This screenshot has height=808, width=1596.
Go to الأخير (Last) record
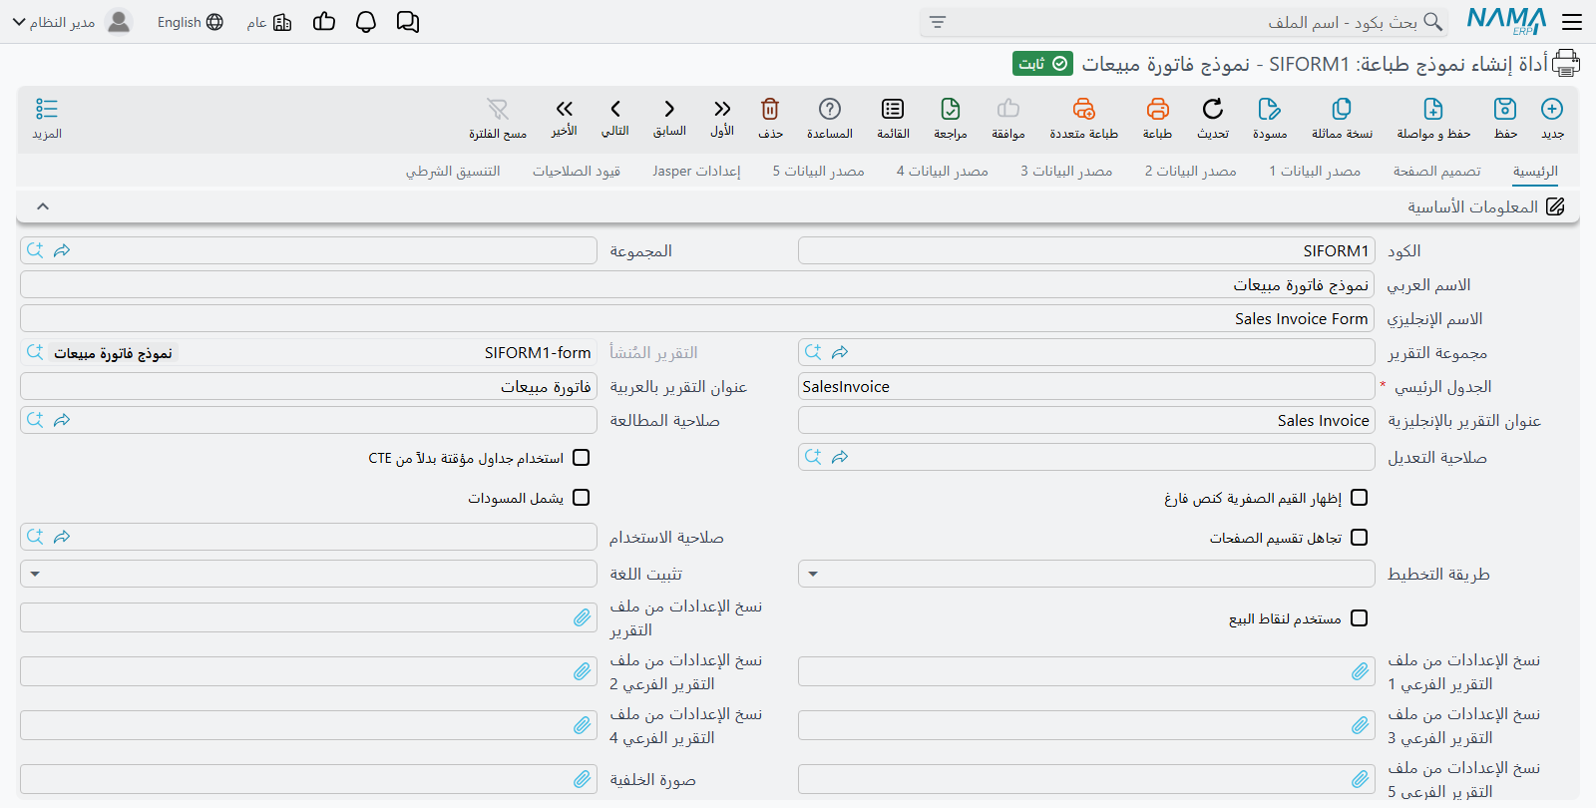[x=565, y=109]
